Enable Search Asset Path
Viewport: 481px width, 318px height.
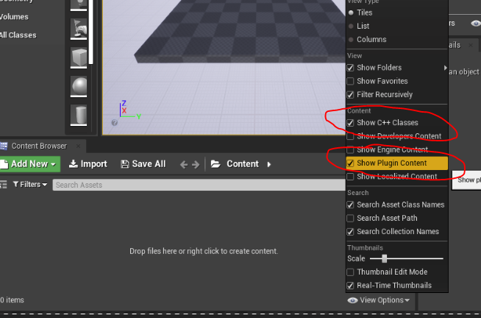click(350, 218)
